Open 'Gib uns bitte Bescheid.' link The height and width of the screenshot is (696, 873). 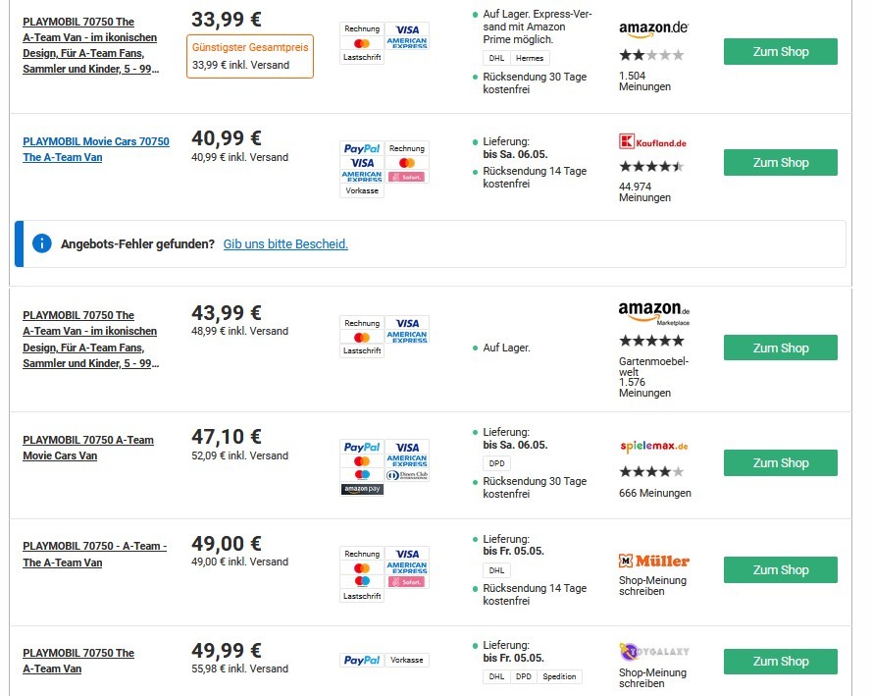point(285,244)
